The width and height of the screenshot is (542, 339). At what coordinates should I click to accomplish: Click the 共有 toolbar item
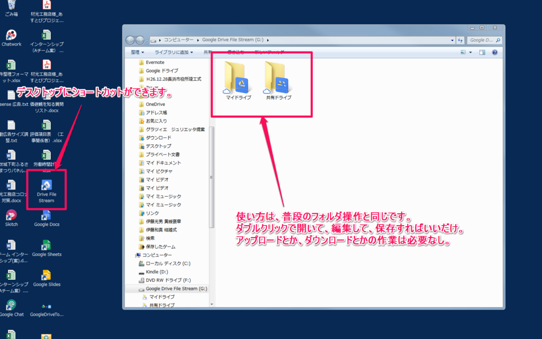(207, 52)
